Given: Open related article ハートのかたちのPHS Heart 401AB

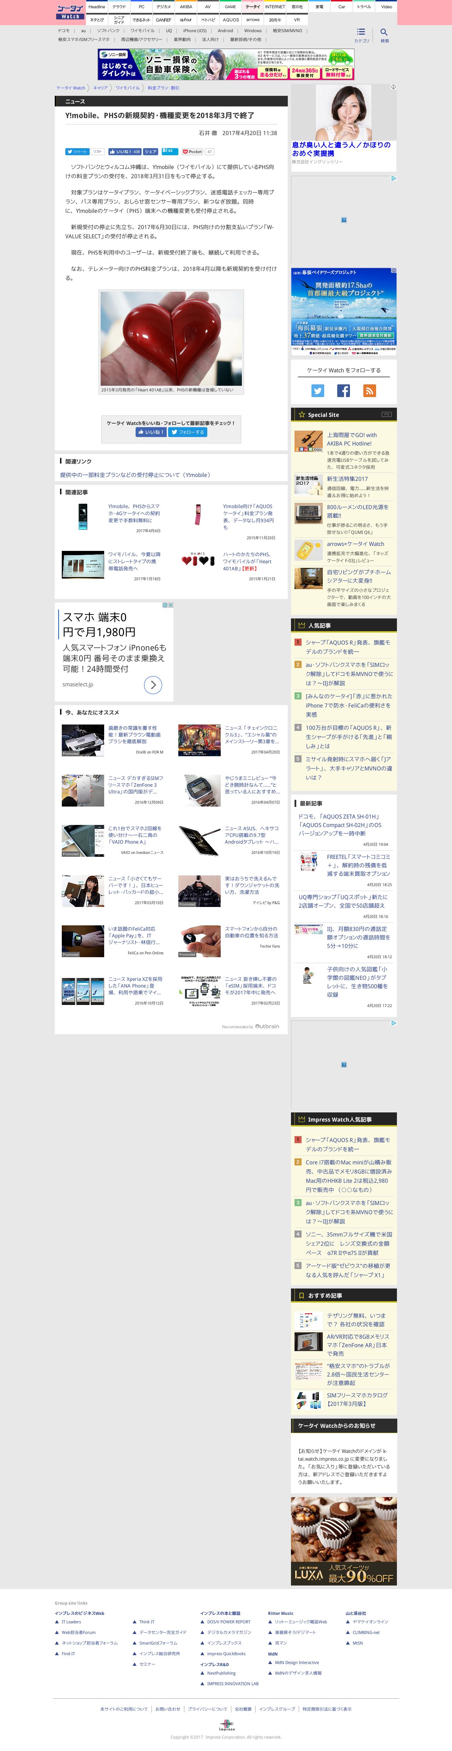Looking at the screenshot, I should tap(248, 561).
